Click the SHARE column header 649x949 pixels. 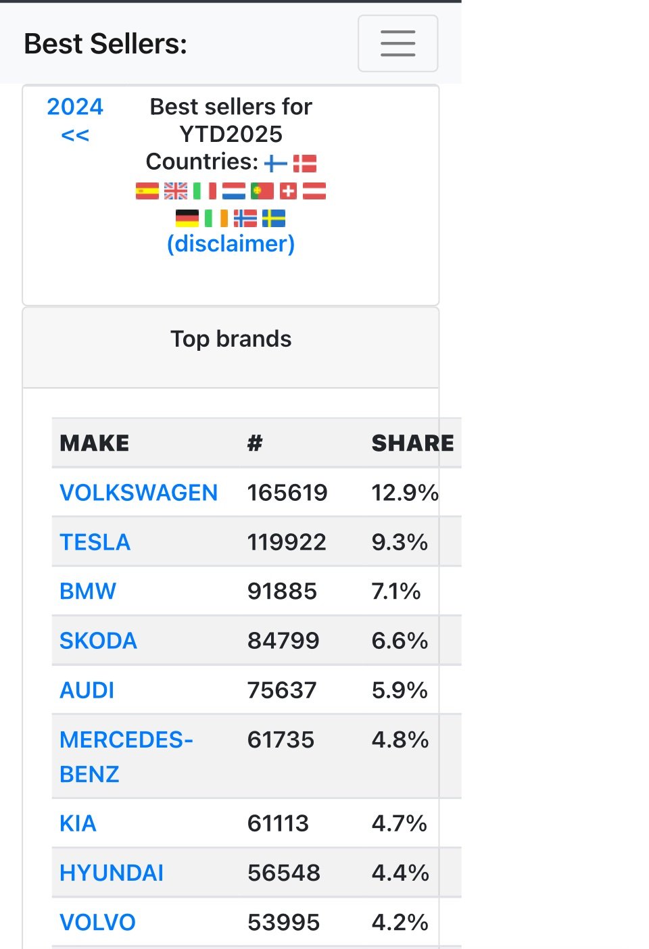point(412,443)
